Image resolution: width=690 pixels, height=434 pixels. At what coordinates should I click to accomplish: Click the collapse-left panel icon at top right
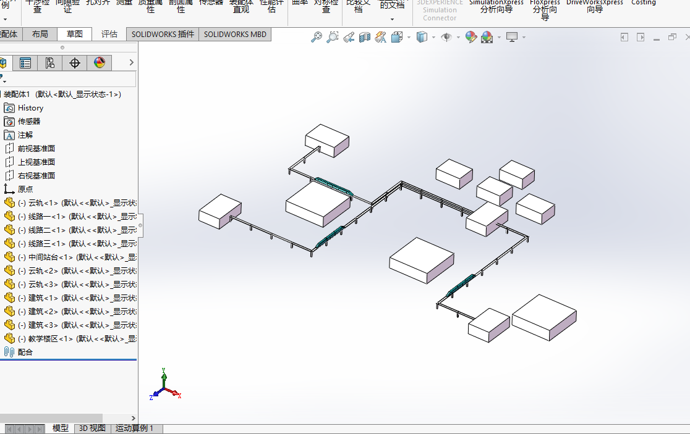pos(624,37)
